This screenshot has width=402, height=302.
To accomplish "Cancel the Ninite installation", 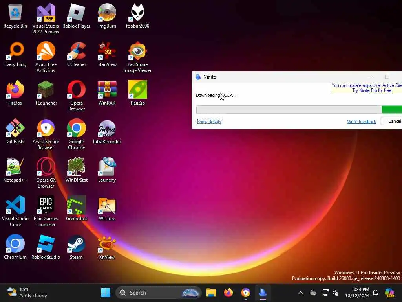I will pos(391,121).
